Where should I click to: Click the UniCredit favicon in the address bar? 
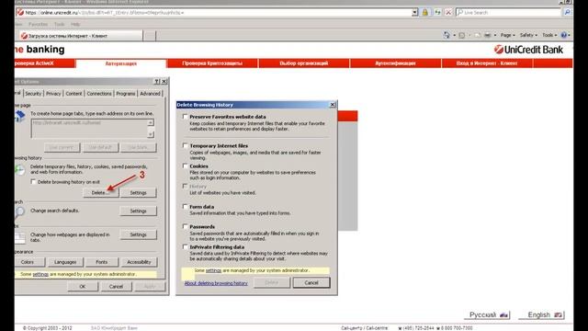point(20,12)
